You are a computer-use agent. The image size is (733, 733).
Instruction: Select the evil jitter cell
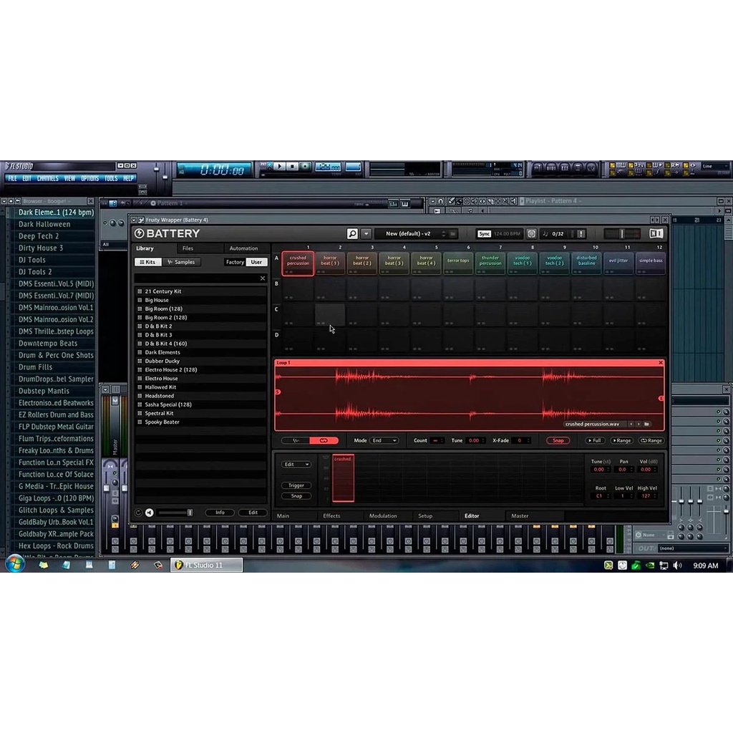(x=618, y=263)
